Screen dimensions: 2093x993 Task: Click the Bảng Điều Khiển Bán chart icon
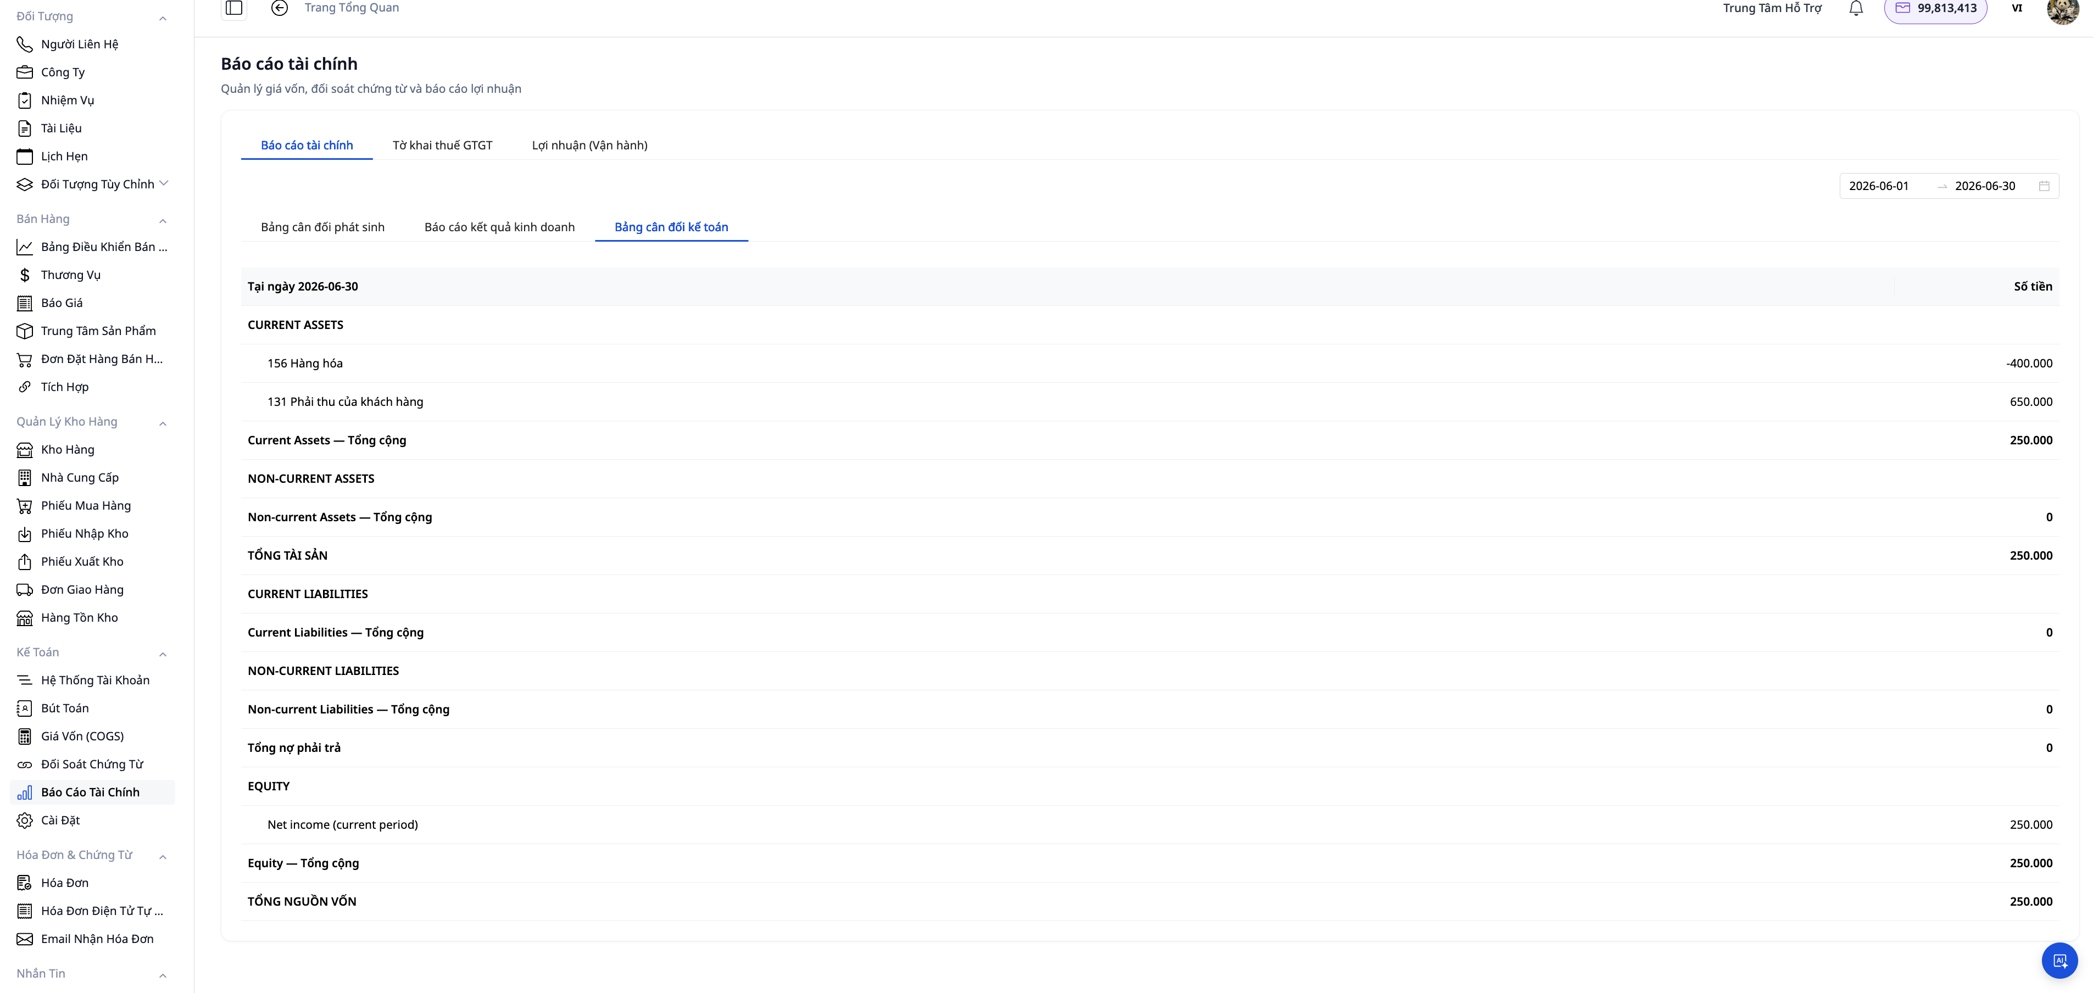[25, 247]
